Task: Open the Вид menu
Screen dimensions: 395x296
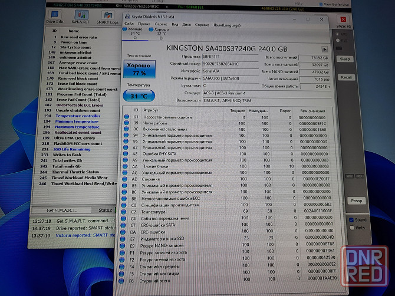Action: pos(175,24)
